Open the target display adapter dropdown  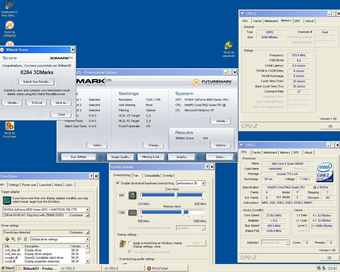87,209
